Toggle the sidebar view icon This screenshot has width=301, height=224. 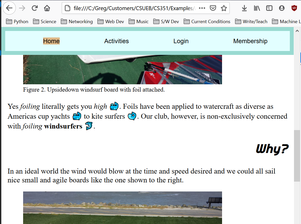[x=269, y=8]
